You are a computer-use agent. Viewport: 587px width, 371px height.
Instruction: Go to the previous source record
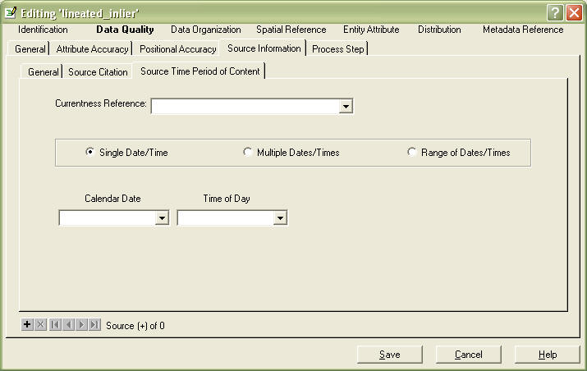coord(68,325)
